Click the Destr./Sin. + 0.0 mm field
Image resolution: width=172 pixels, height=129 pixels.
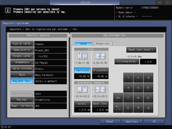(x=100, y=110)
